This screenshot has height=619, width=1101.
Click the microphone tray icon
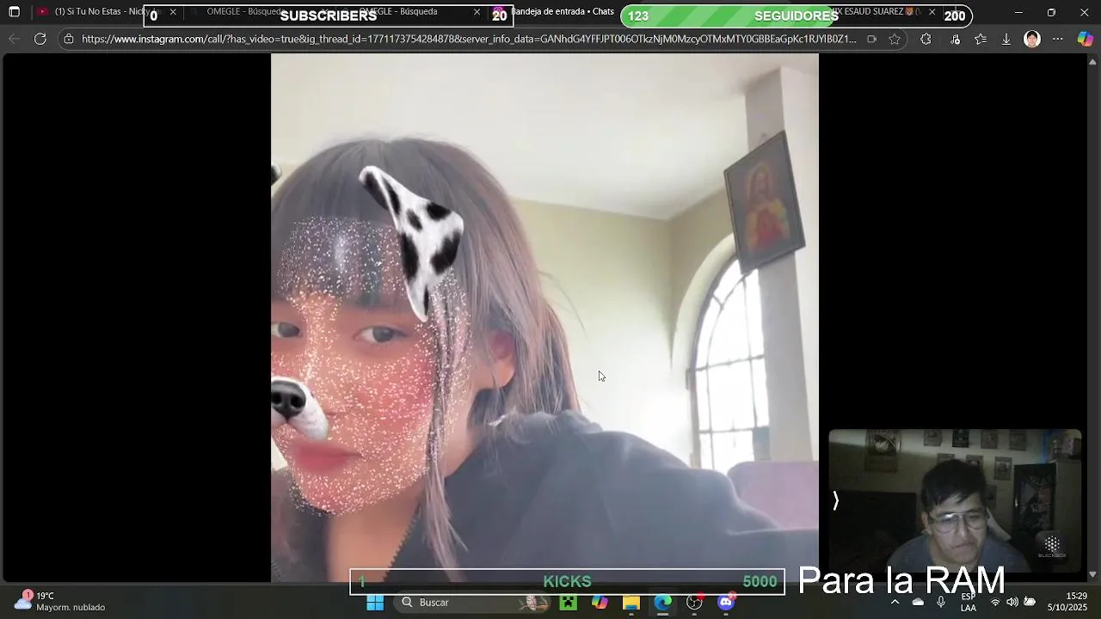tap(941, 602)
